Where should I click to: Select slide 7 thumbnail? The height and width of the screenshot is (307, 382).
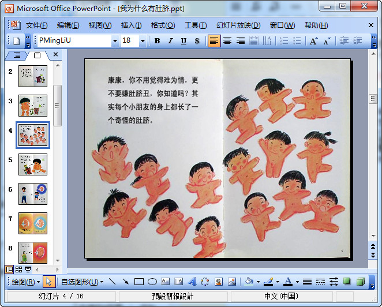click(x=33, y=223)
